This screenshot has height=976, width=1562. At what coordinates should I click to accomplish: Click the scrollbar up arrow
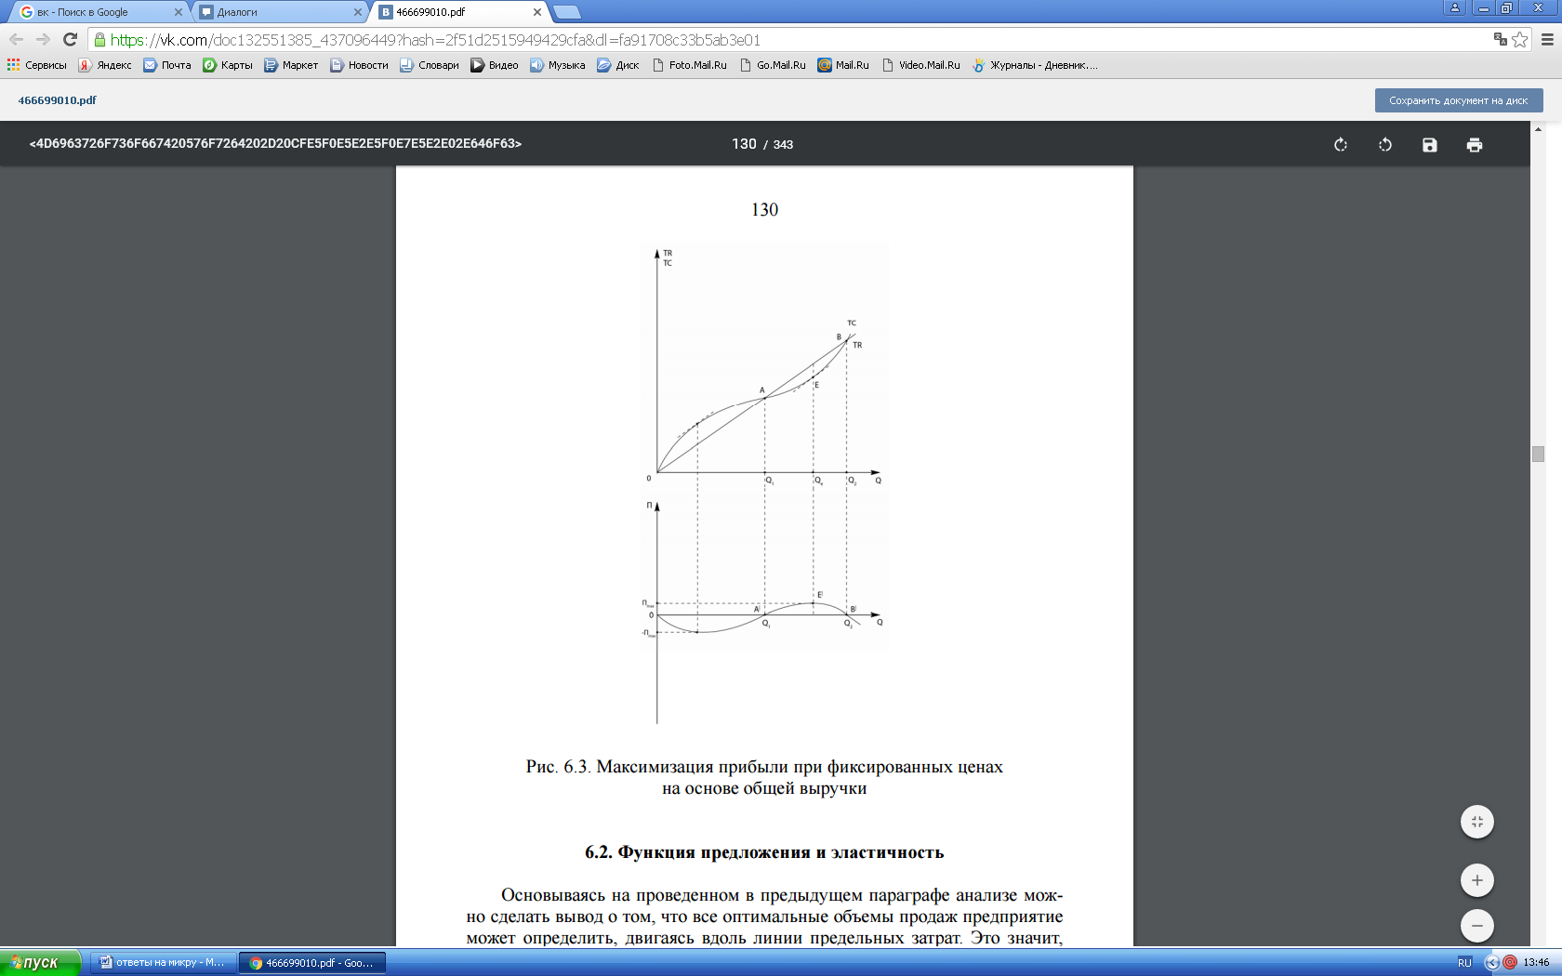pos(1539,128)
